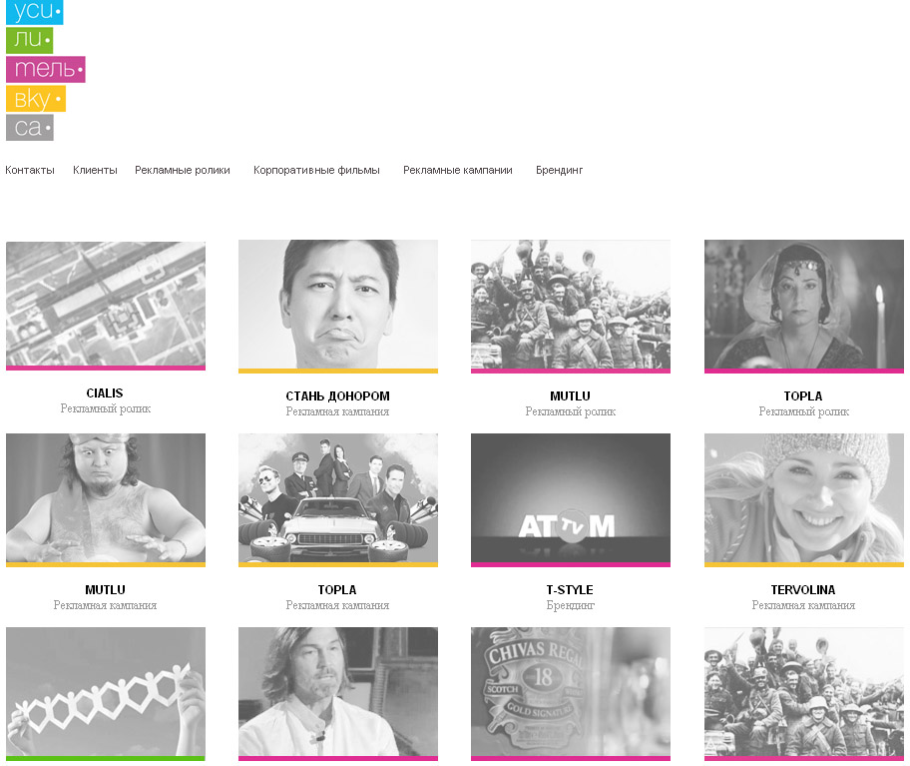Click the gray 'са' logo block
910x766 pixels.
[x=30, y=127]
